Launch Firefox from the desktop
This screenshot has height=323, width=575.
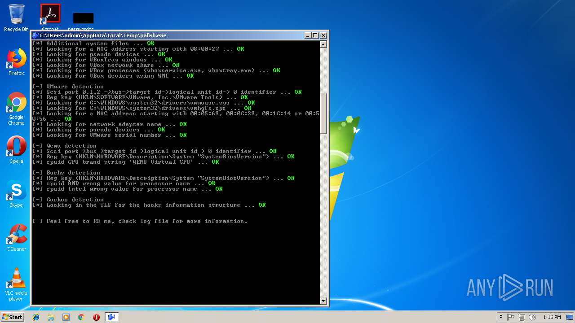16,62
